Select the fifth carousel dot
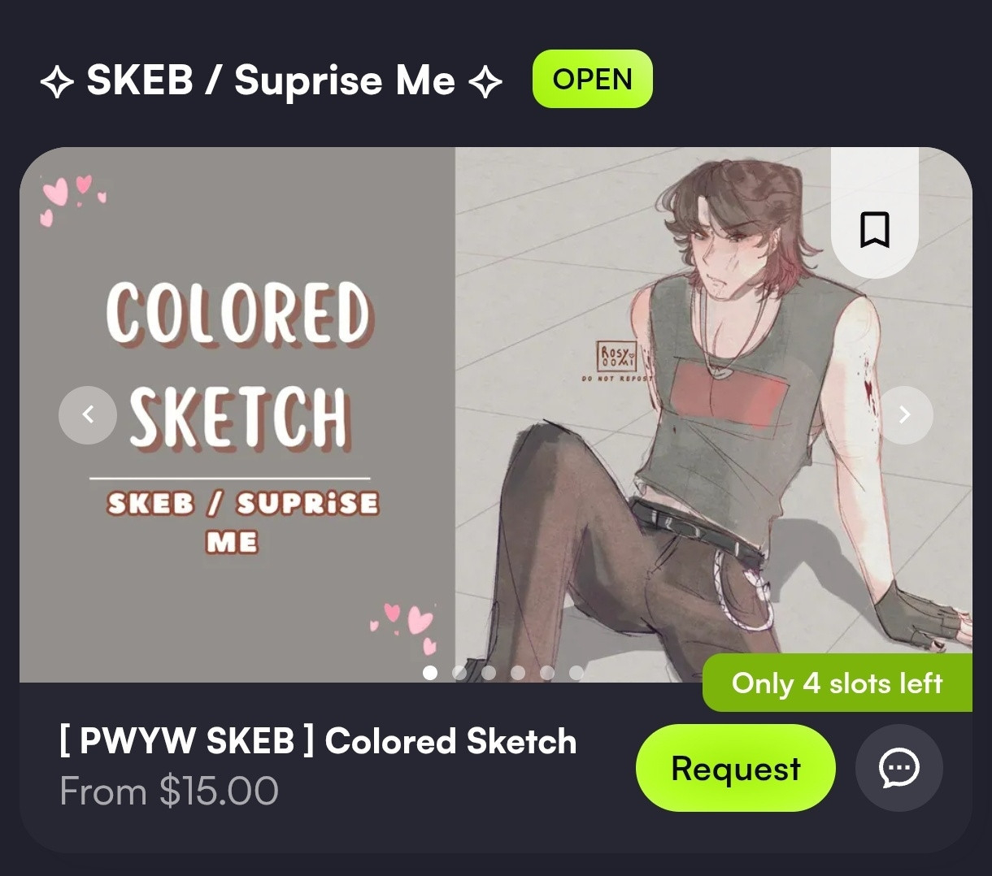 [547, 672]
